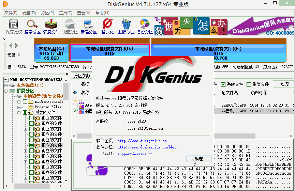The height and width of the screenshot is (191, 295).
Task: Click the support@eassos.cn email link
Action: pos(135,154)
